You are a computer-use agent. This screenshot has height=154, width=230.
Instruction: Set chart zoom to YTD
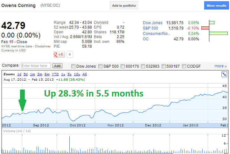coord(55,74)
